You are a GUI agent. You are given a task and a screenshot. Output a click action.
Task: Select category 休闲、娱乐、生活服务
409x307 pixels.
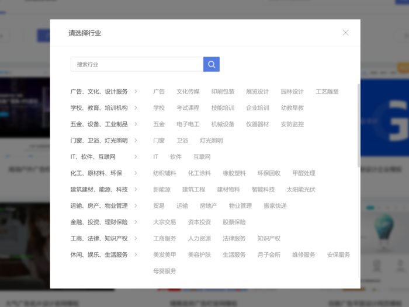[99, 254]
